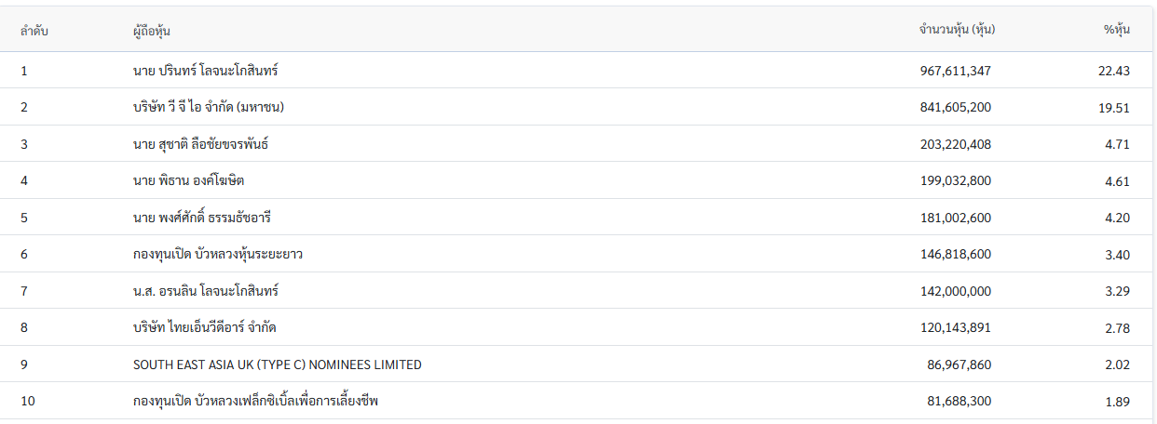The height and width of the screenshot is (424, 1157).
Task: Click percentage value 19.51
Action: coord(1114,108)
